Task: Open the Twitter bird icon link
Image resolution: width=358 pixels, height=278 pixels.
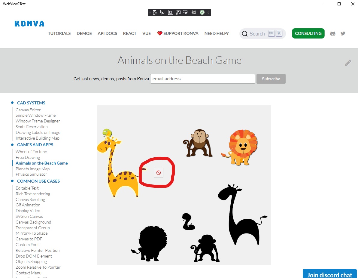Action: [x=343, y=33]
